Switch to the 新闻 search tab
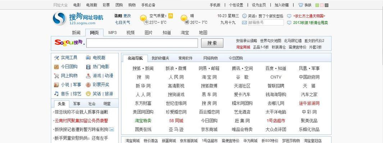This screenshot has width=383, height=143. pos(76,33)
